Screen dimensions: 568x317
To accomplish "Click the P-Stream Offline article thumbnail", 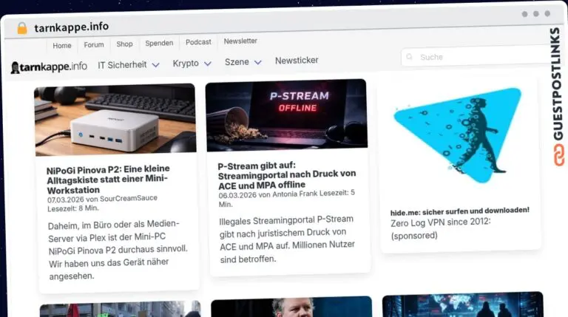I will click(x=286, y=115).
